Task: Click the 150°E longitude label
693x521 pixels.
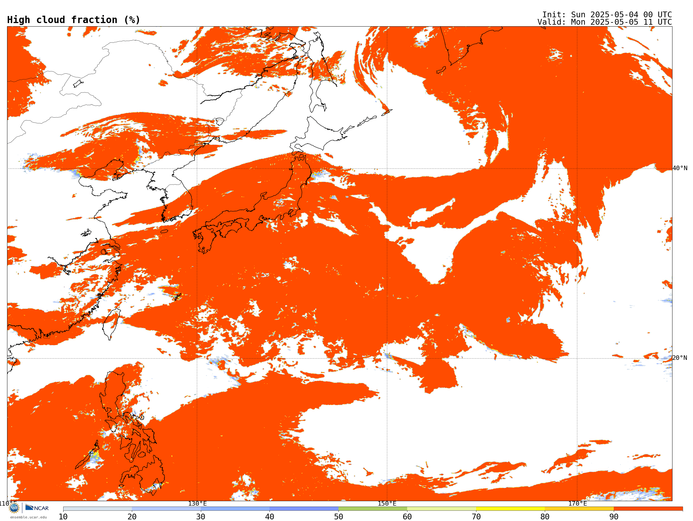Action: (x=387, y=503)
